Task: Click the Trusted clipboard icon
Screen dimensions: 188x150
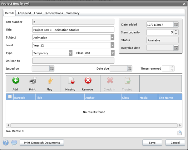Action: point(127,80)
